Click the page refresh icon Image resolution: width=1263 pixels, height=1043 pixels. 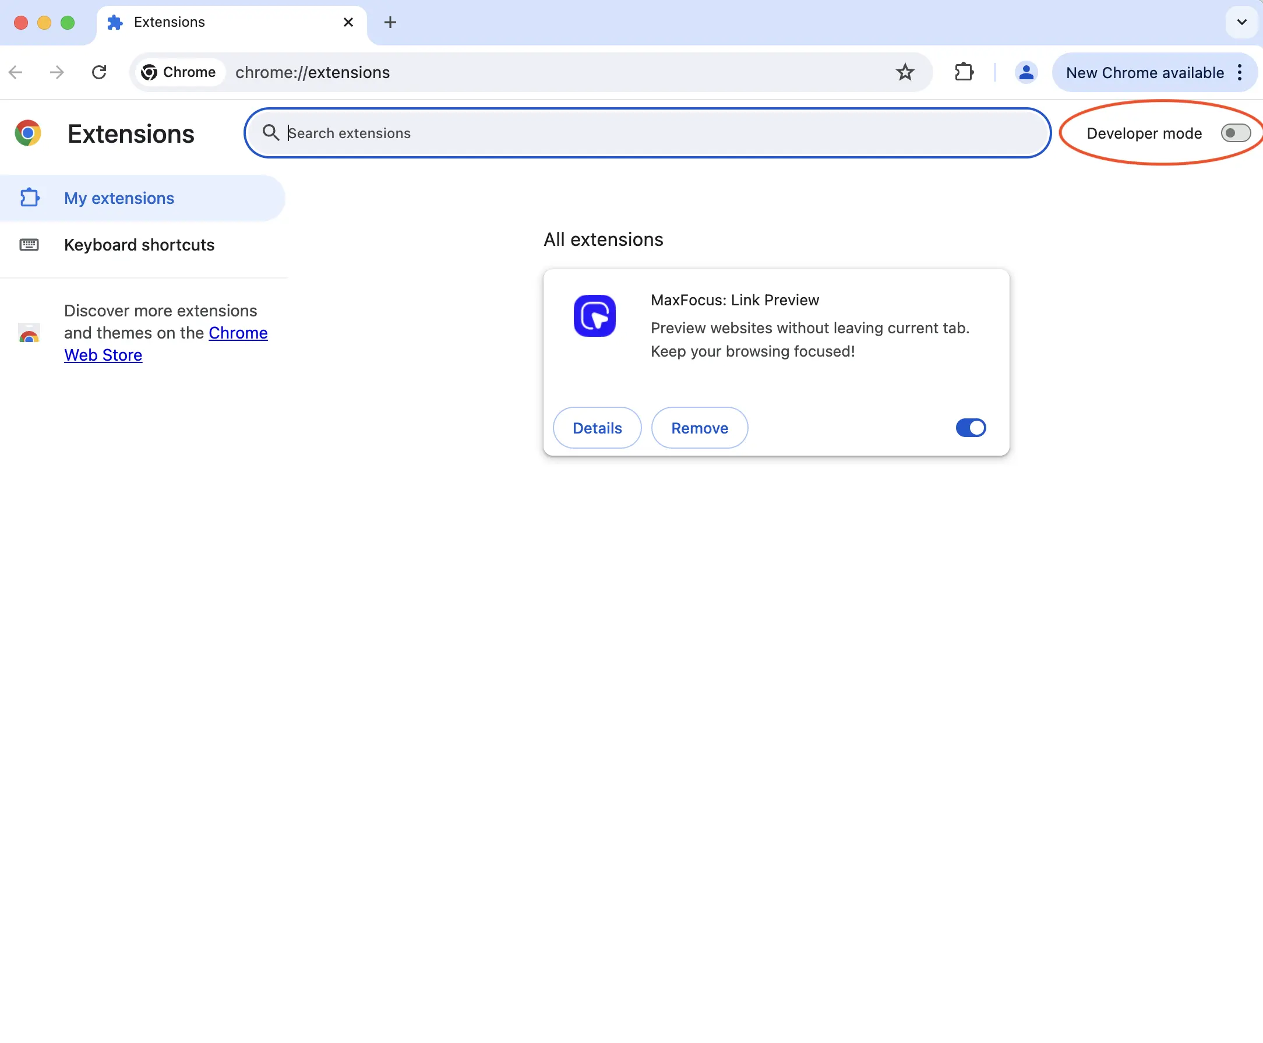(98, 72)
